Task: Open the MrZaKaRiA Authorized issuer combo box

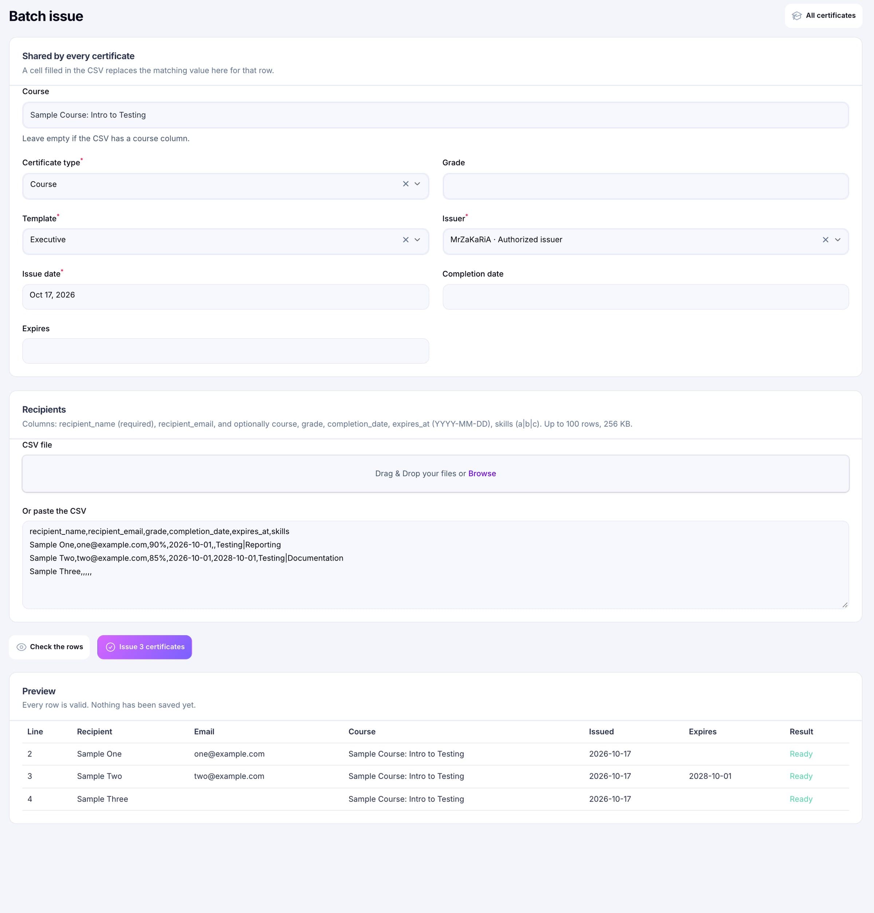Action: click(x=645, y=241)
